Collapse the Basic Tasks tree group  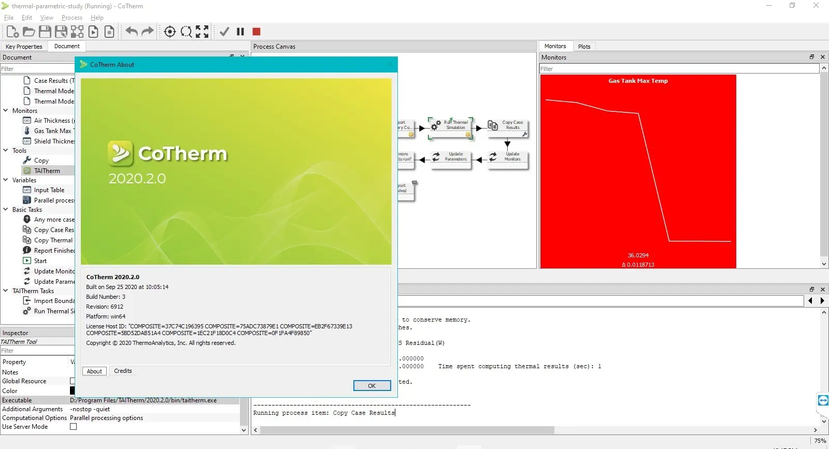(6, 209)
